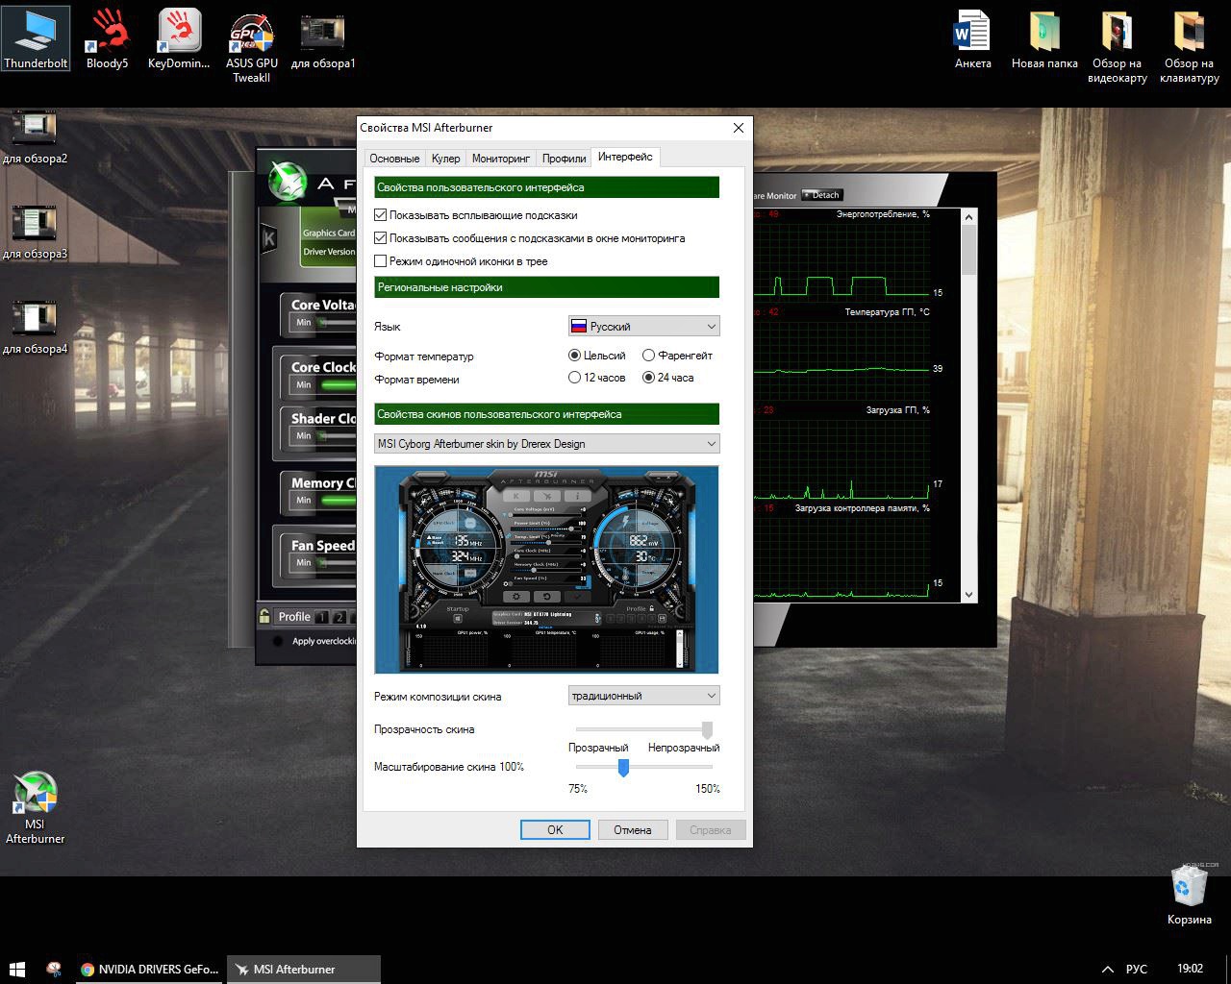Click the Масштабирование скина slider thumb

click(623, 767)
